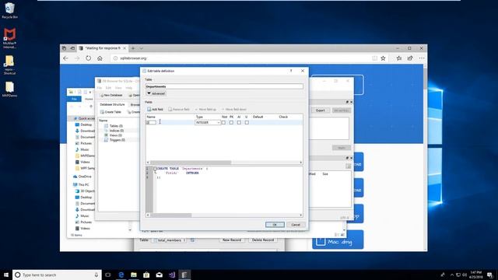This screenshot has height=280, width=498.
Task: Open the File tab in File Explorer
Action: 74,99
